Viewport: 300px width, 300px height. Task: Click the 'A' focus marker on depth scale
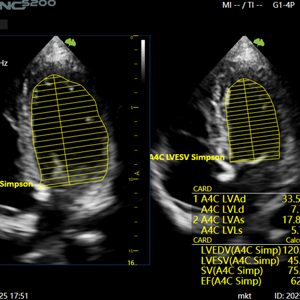tap(137, 173)
